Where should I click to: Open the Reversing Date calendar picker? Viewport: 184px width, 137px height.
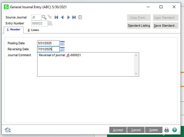tap(62, 49)
